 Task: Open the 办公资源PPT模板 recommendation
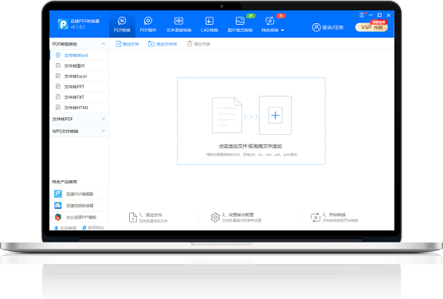coord(80,217)
